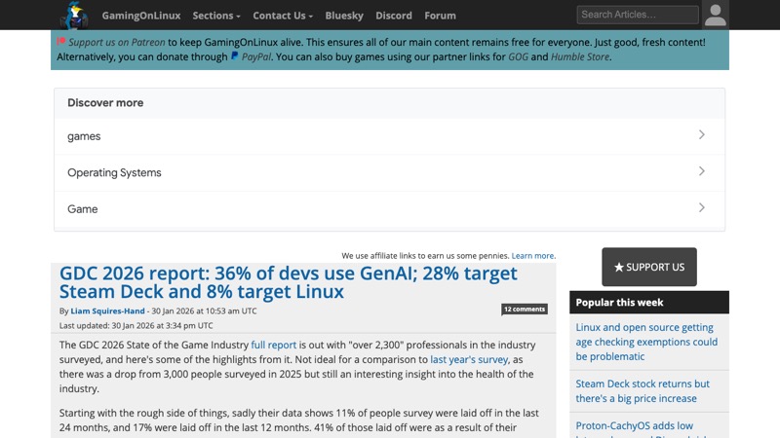Image resolution: width=780 pixels, height=438 pixels.
Task: Select the Game discover entry
Action: coord(389,209)
